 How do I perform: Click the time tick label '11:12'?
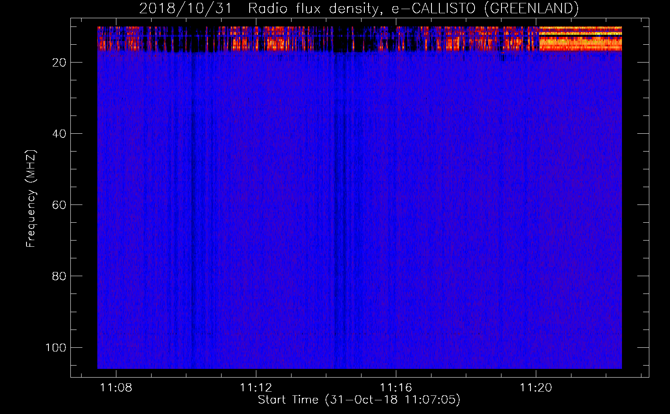tap(256, 388)
